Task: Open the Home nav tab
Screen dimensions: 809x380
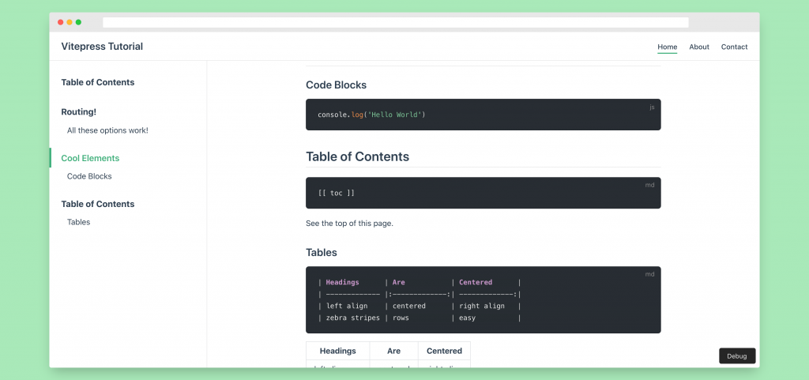Action: 667,47
